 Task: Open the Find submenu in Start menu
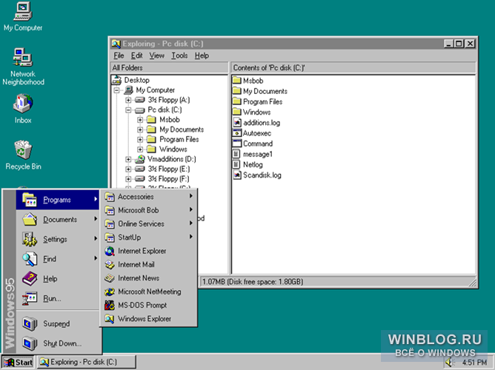point(58,259)
